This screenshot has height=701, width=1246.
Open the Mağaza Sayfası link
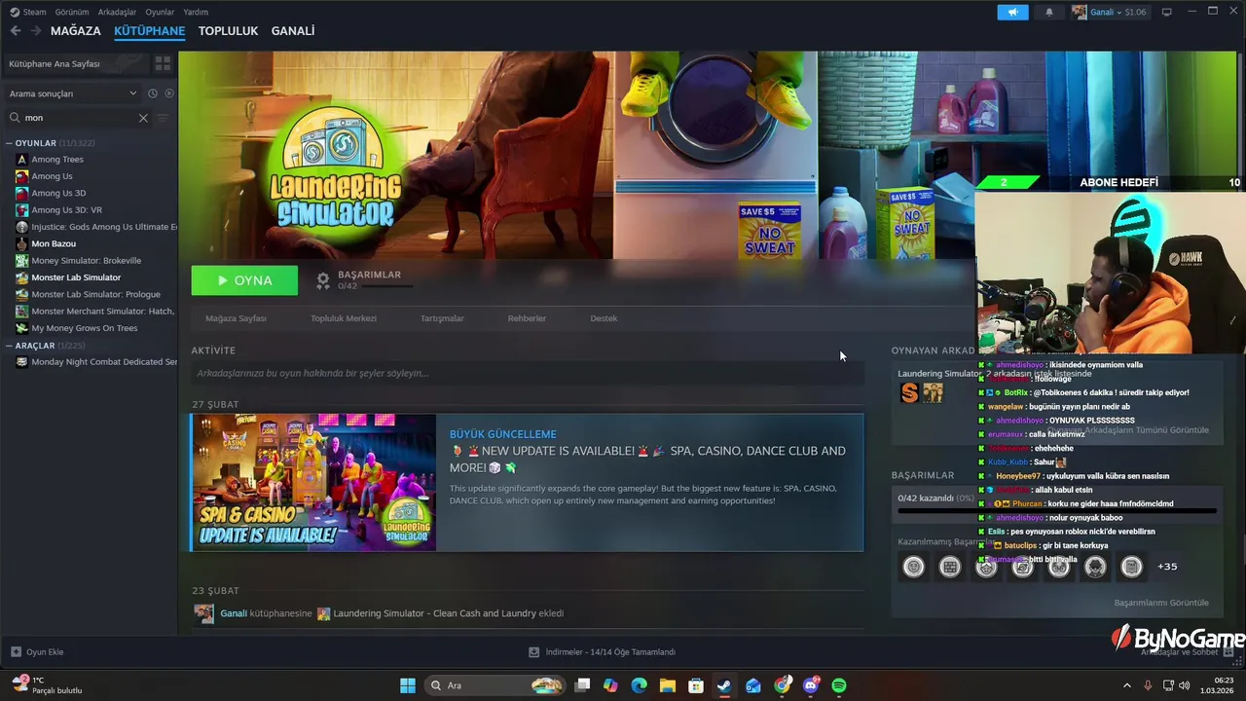(236, 318)
